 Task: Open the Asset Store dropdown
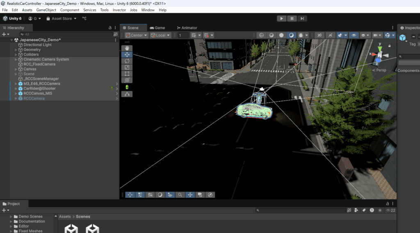[62, 18]
